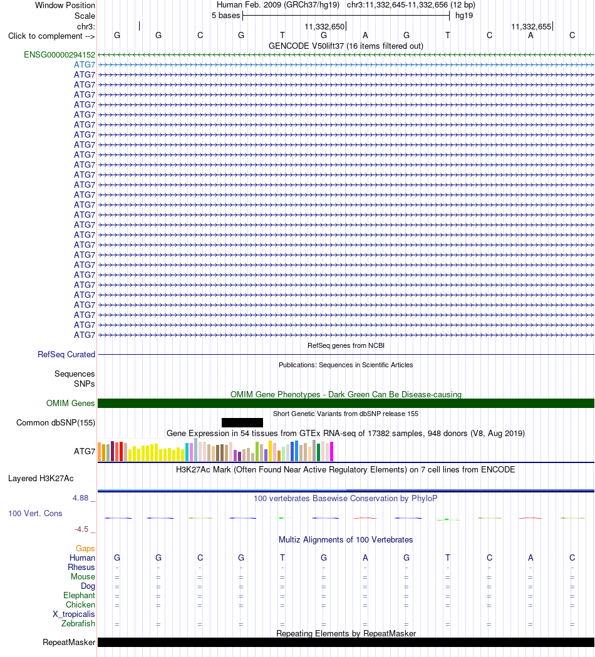The width and height of the screenshot is (595, 657).
Task: Click the Scale ruler label
Action: click(x=85, y=16)
